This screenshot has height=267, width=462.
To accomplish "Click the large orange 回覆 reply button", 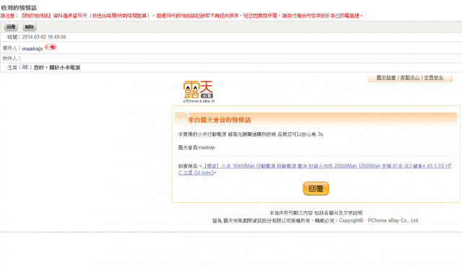I will tap(316, 188).
